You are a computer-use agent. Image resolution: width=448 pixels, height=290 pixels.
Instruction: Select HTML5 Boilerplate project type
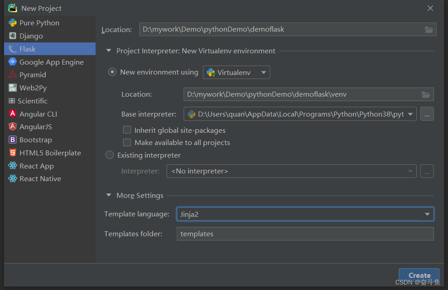pyautogui.click(x=50, y=153)
